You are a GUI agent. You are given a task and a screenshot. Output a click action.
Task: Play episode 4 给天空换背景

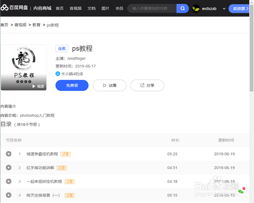coord(8,195)
